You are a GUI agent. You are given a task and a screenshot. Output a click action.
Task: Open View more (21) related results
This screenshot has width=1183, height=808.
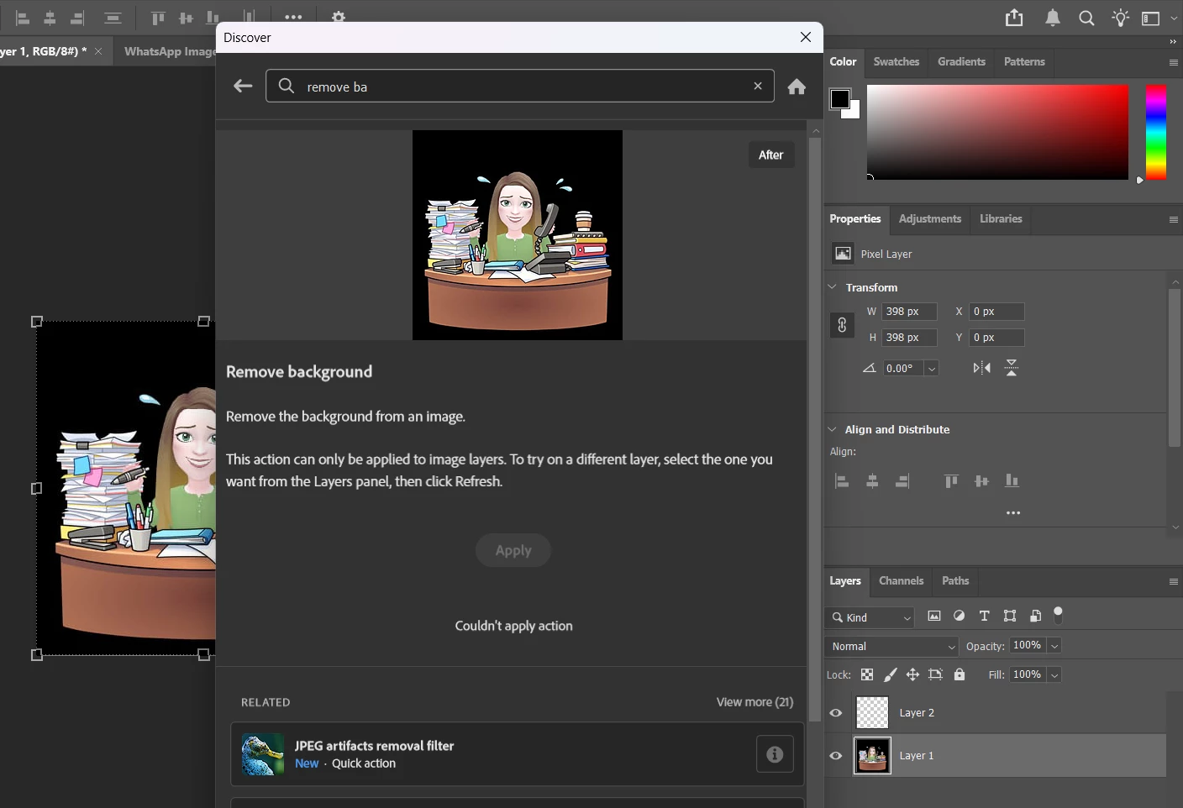pyautogui.click(x=754, y=702)
